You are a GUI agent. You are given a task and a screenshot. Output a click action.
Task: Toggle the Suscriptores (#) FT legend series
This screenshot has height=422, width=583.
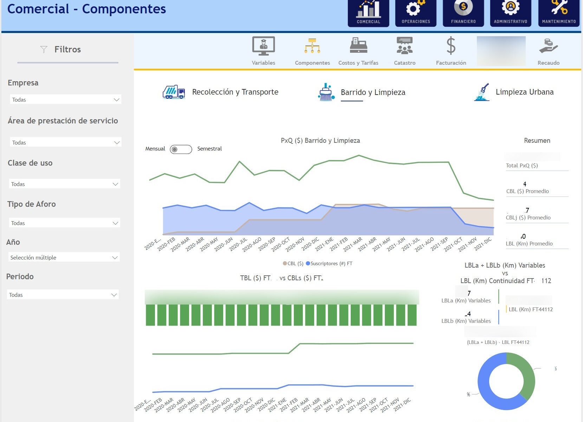(x=329, y=263)
